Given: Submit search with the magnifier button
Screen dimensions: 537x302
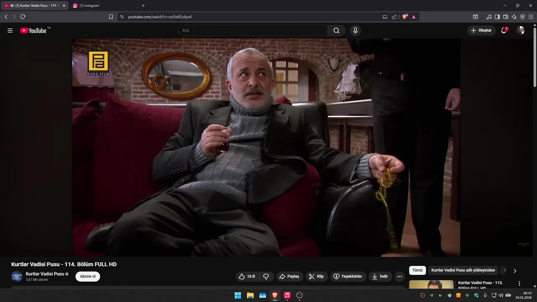Looking at the screenshot, I should pyautogui.click(x=336, y=31).
